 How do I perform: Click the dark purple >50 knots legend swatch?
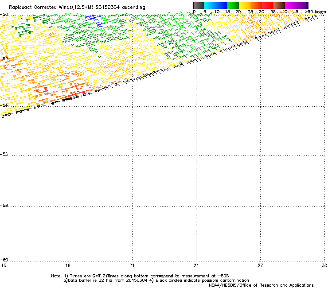[x=307, y=5]
